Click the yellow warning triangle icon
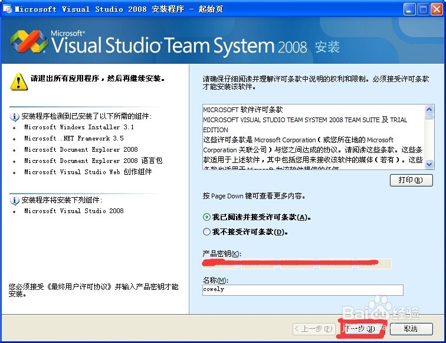This screenshot has width=446, height=343. click(x=19, y=81)
